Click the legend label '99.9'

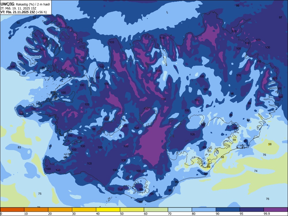click(267, 214)
